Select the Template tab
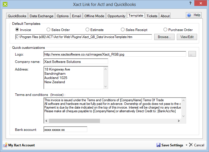The height and width of the screenshot is (152, 209). pyautogui.click(x=136, y=16)
